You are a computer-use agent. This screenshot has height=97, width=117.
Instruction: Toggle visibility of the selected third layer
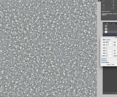click(x=104, y=32)
